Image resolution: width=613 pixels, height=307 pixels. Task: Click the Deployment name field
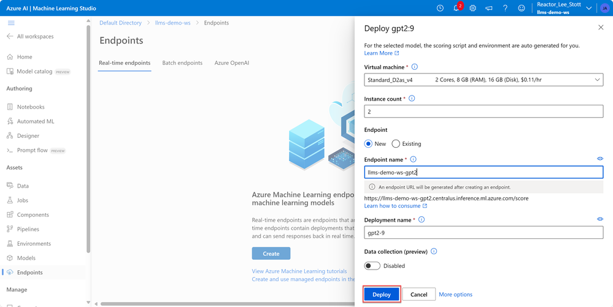click(x=484, y=232)
